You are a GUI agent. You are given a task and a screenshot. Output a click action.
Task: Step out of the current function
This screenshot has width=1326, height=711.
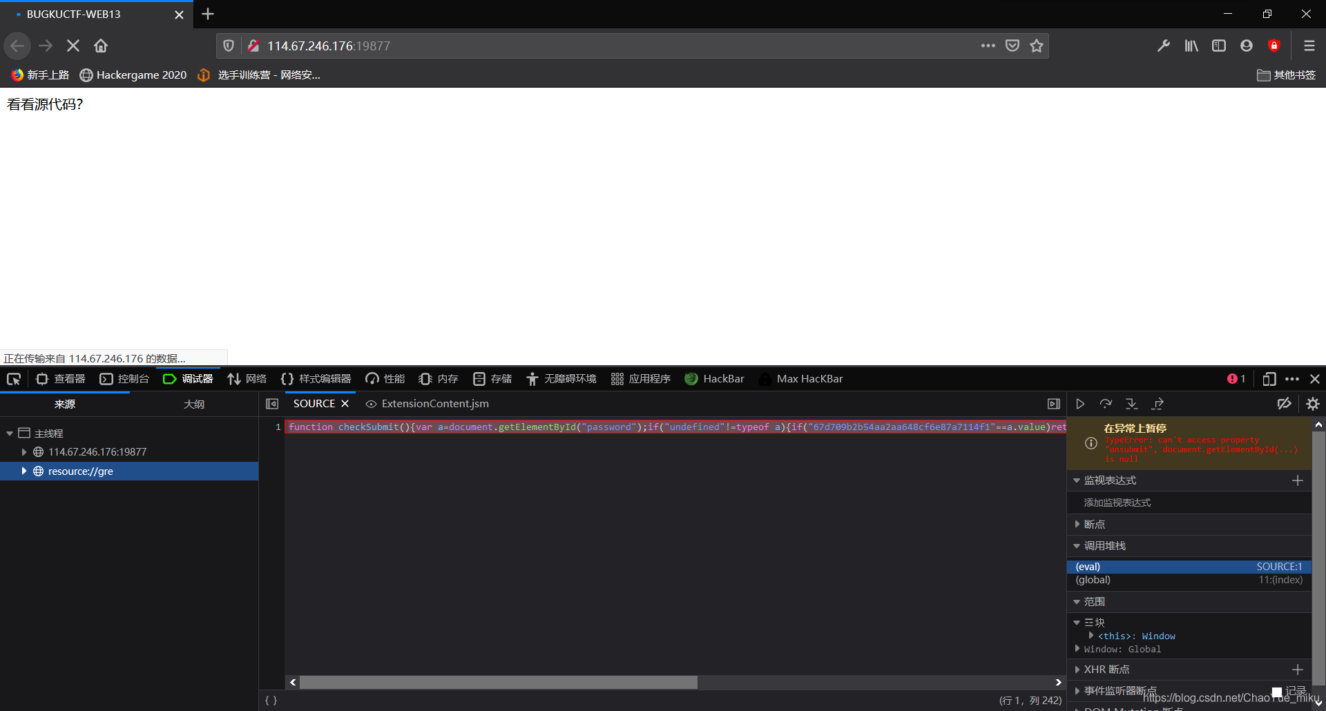[1158, 404]
